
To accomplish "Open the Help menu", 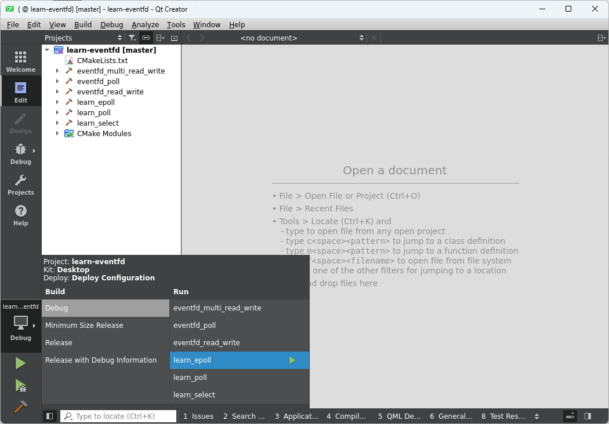I will tap(237, 24).
